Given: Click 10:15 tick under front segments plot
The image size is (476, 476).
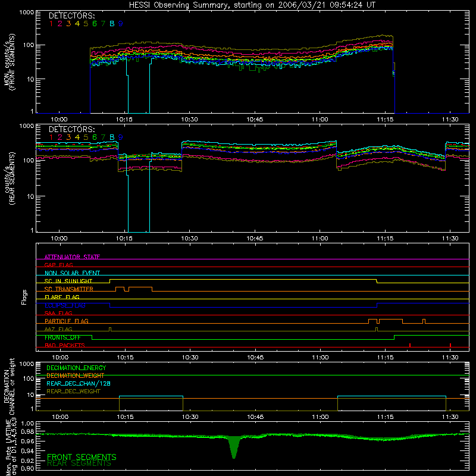Looking at the screenshot, I should coord(124,120).
